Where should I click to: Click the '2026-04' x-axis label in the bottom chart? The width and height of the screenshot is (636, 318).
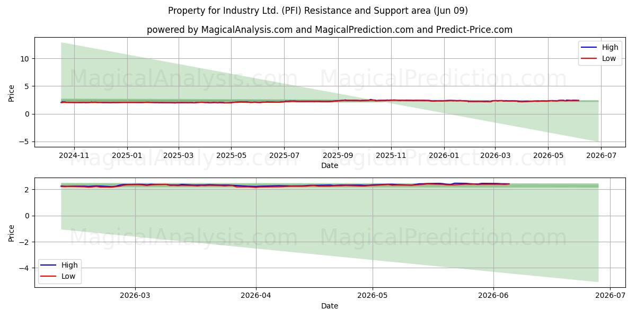[x=257, y=297]
